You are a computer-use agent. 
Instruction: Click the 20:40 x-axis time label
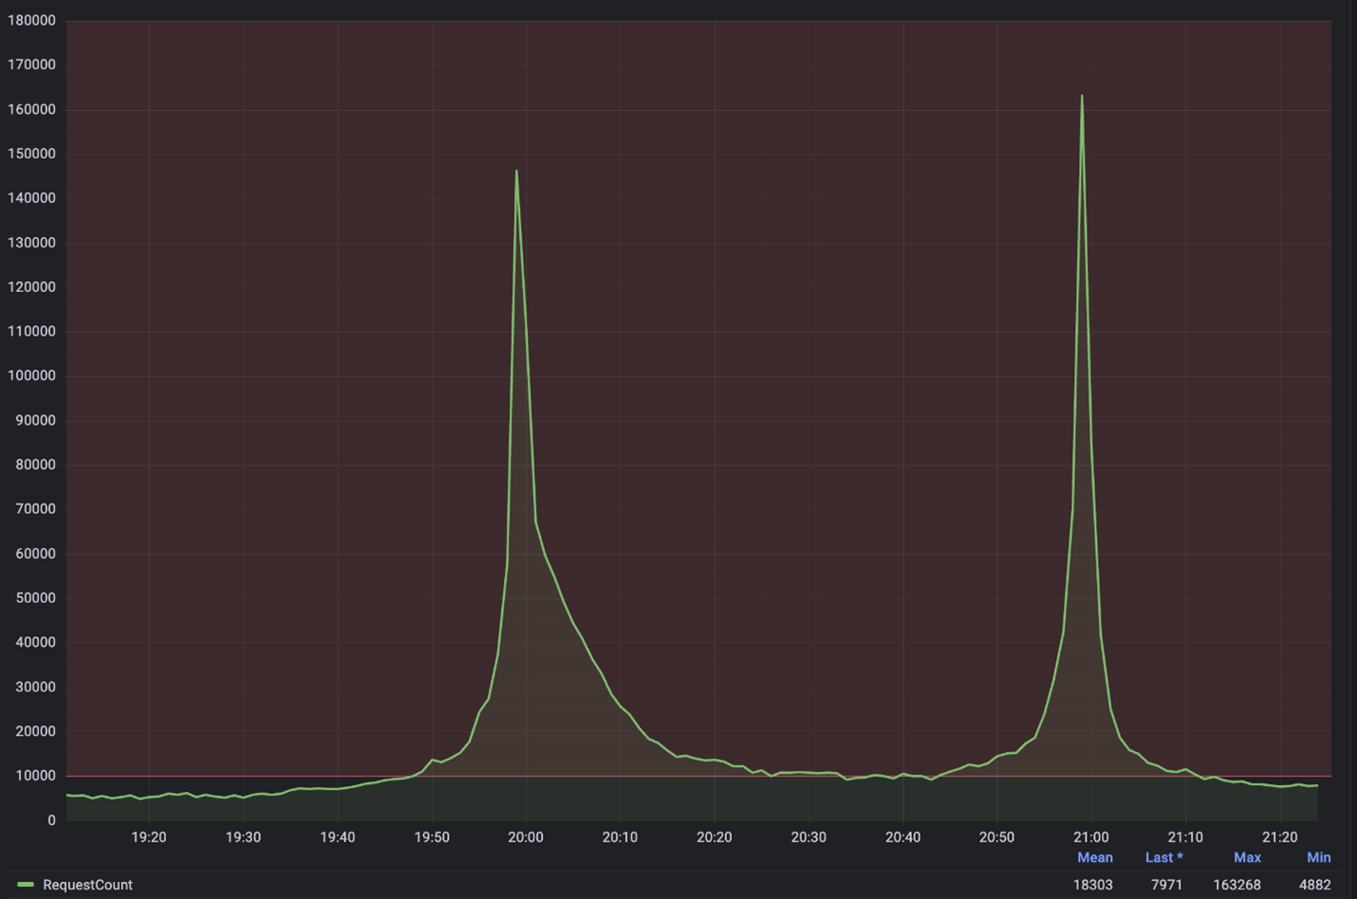click(902, 837)
